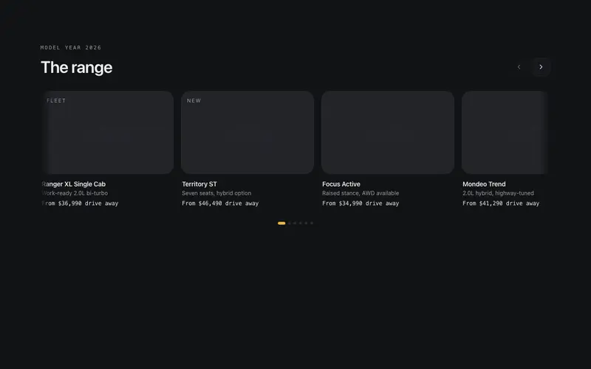Click the FLEET badge on Ranger card
Image resolution: width=591 pixels, height=369 pixels.
(56, 100)
